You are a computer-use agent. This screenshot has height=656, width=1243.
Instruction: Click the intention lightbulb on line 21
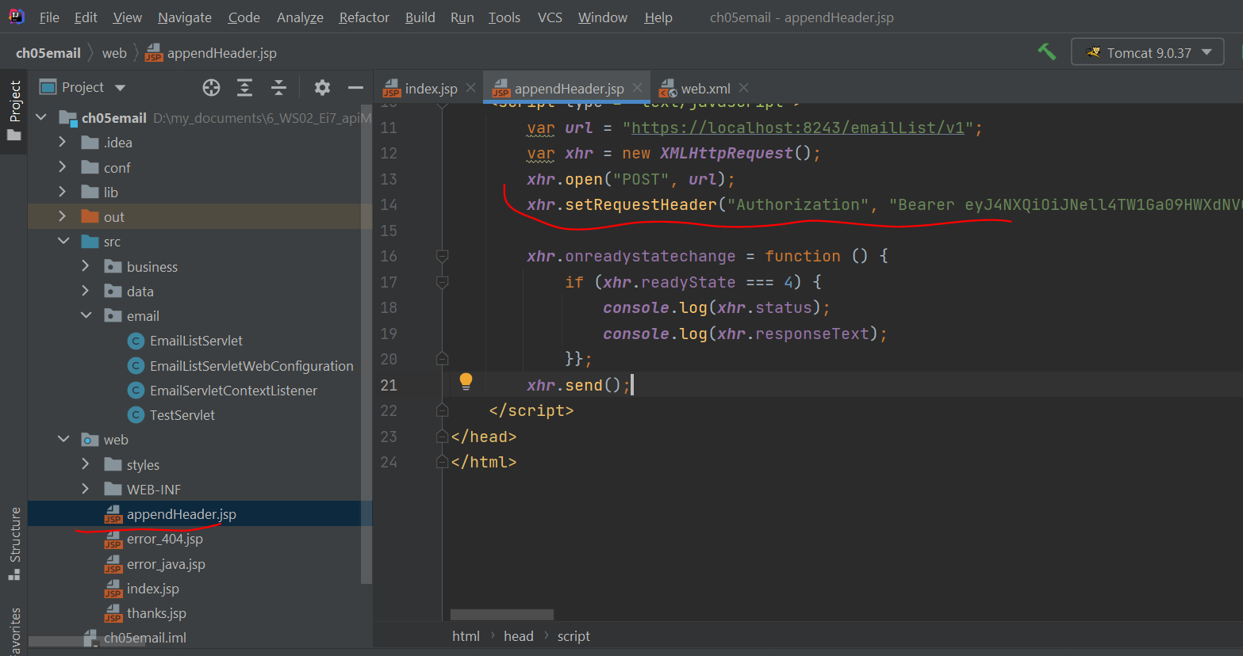point(466,382)
